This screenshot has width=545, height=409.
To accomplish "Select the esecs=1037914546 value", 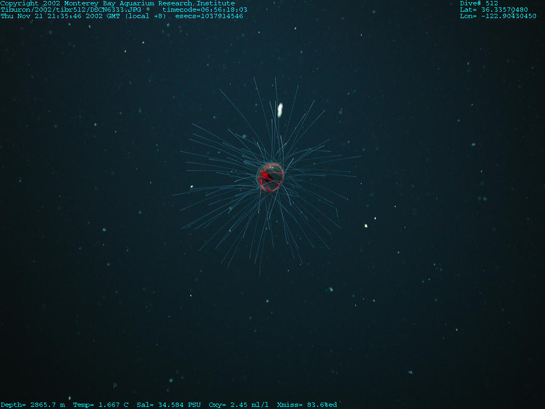I will coord(209,16).
